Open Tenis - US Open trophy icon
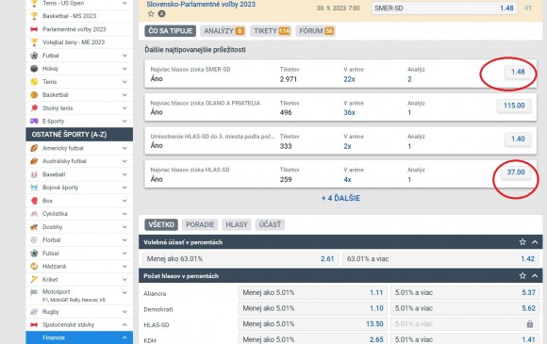This screenshot has width=547, height=344. coord(34,4)
